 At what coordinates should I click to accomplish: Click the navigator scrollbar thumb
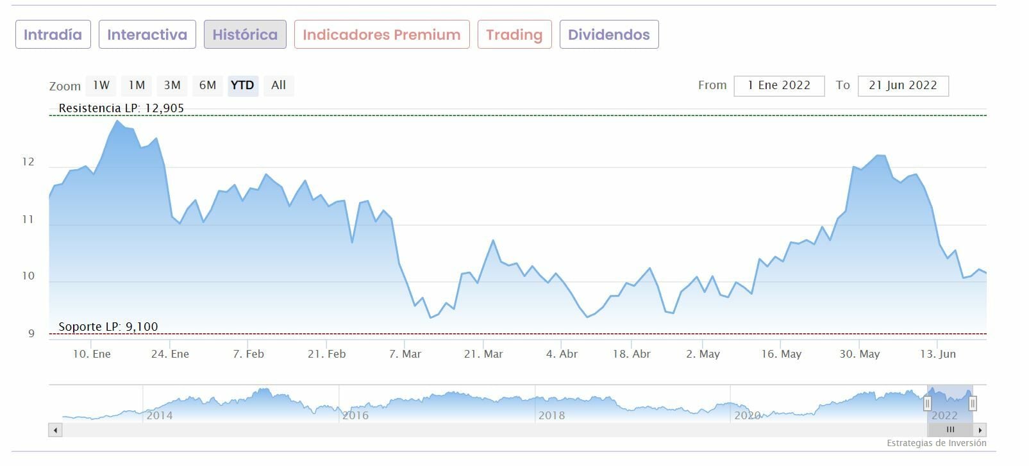(950, 430)
